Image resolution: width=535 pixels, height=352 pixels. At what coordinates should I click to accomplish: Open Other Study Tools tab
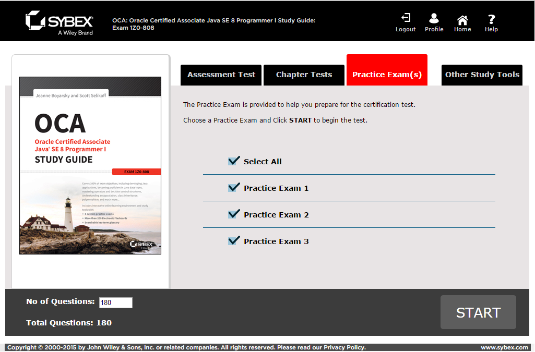pos(482,75)
